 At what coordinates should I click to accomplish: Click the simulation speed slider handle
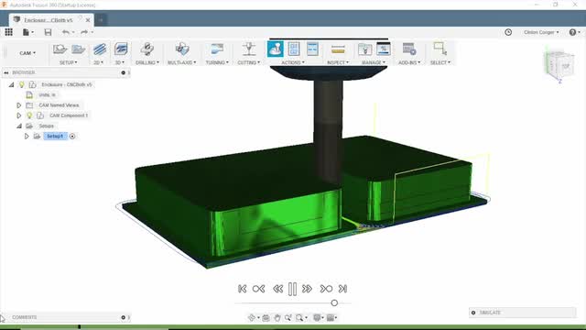click(x=334, y=303)
